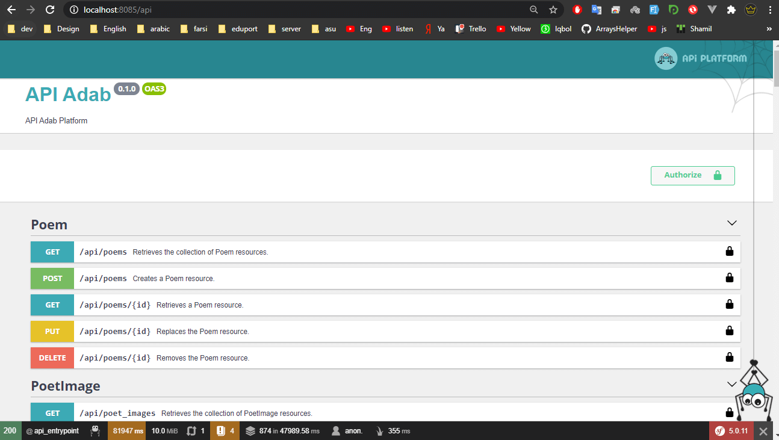Expand the POST /api/poems operation
The height and width of the screenshot is (440, 779).
385,278
